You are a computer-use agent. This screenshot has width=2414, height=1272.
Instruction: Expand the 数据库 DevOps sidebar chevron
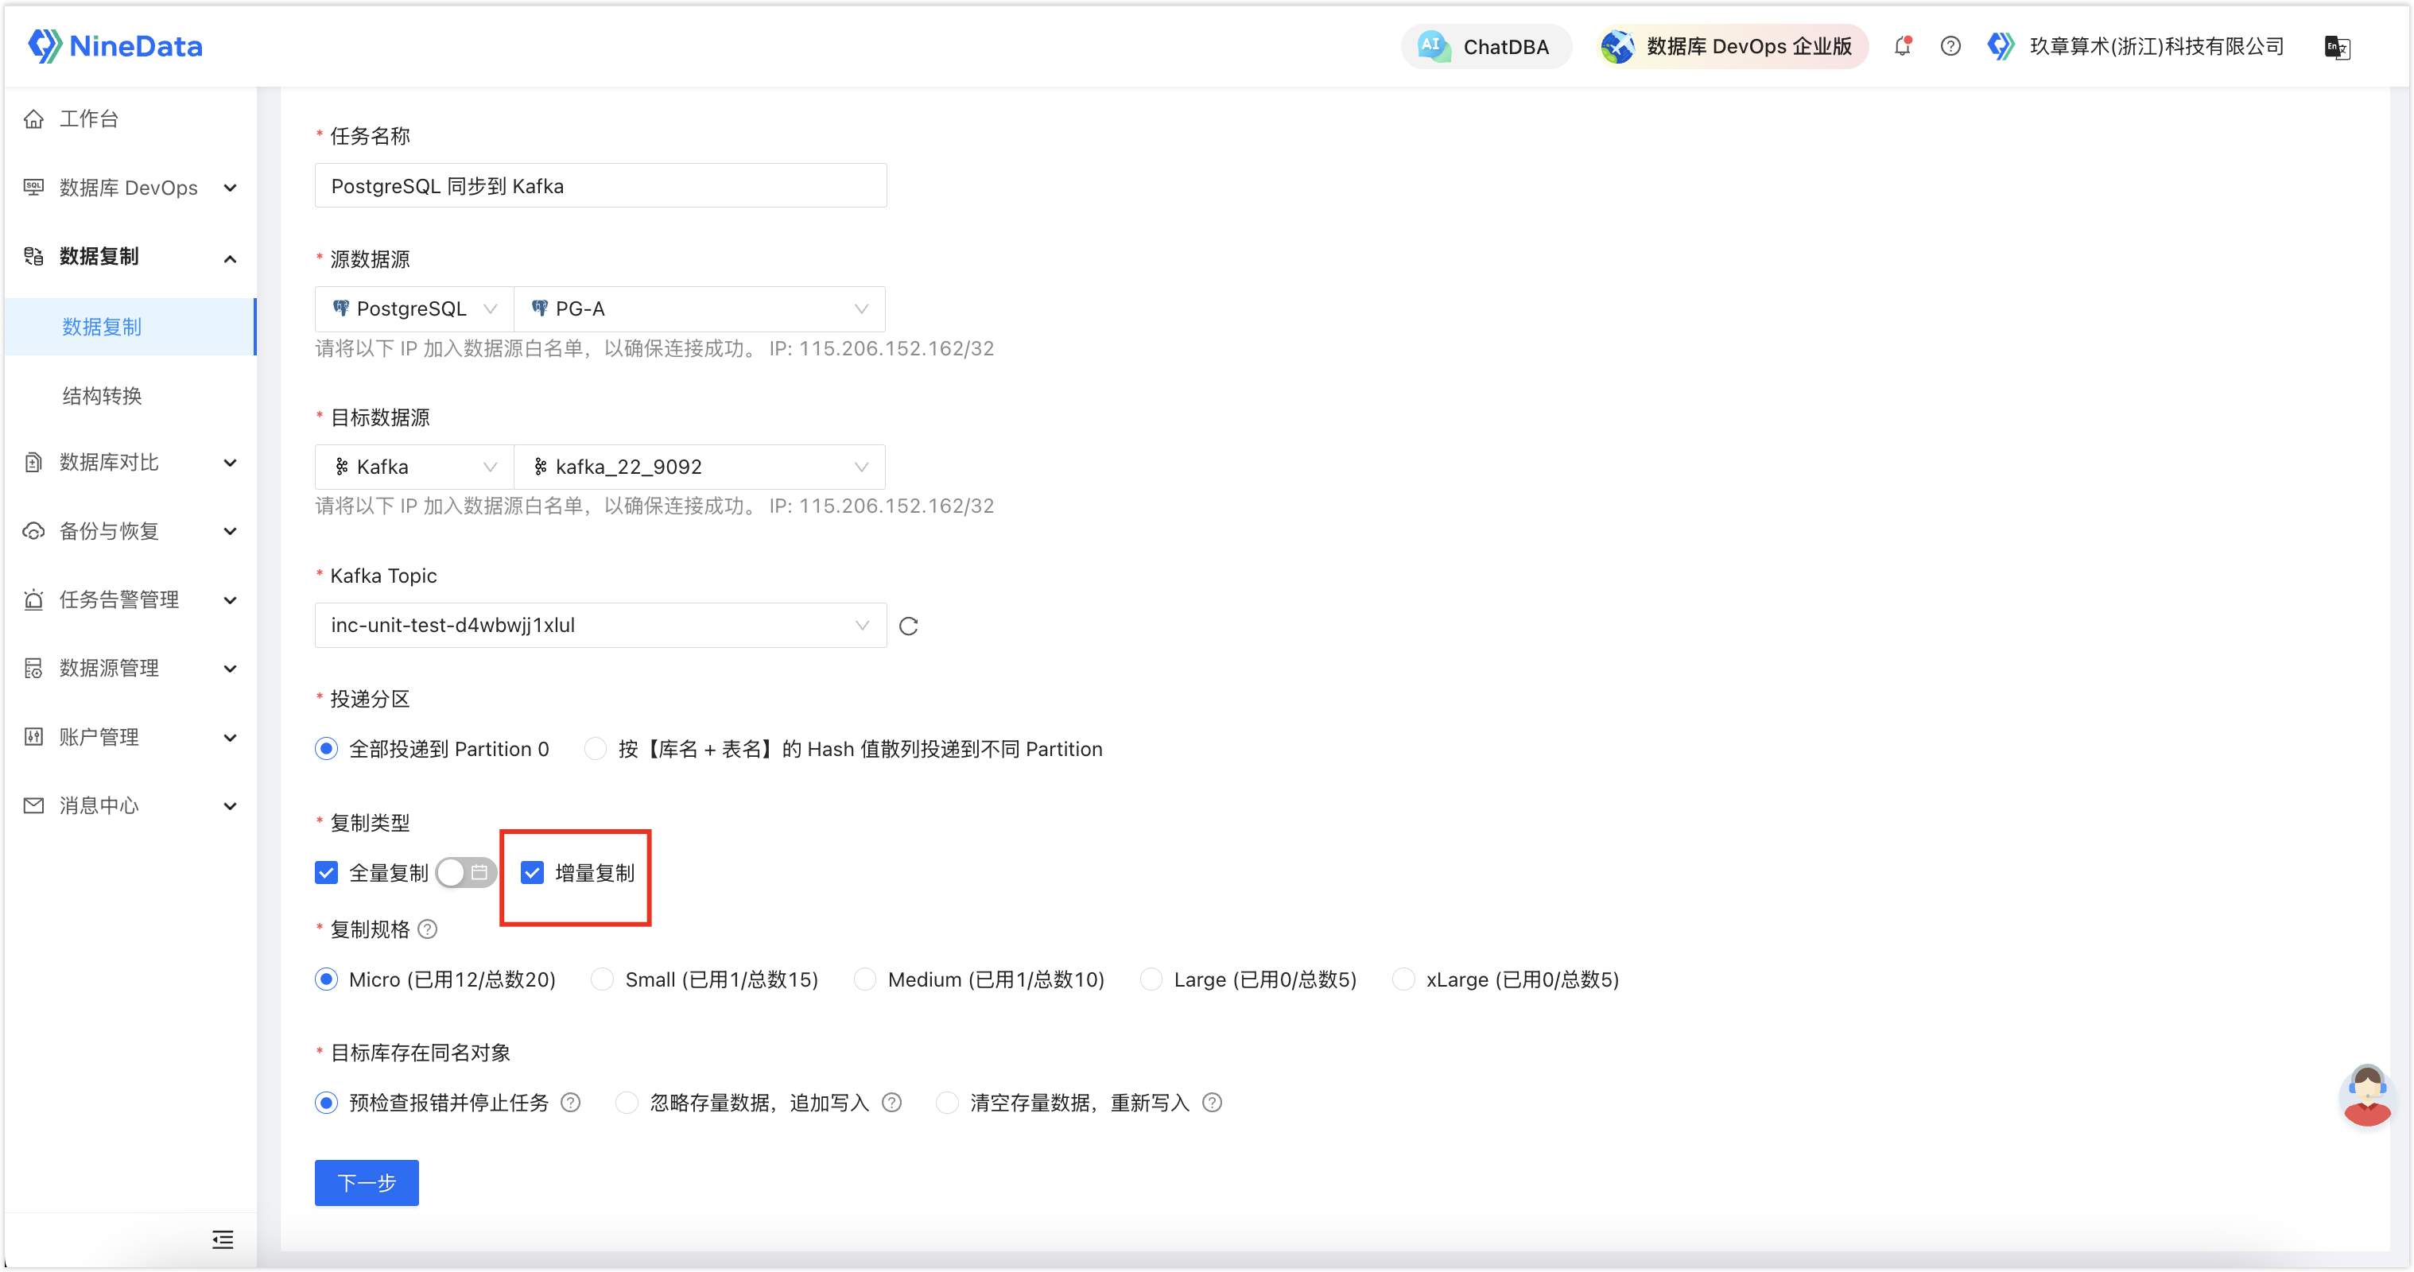231,188
